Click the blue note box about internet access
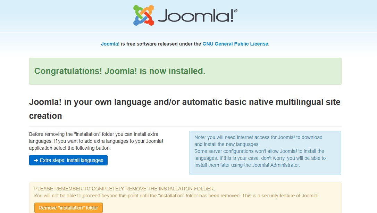377x213 pixels. tap(265, 152)
